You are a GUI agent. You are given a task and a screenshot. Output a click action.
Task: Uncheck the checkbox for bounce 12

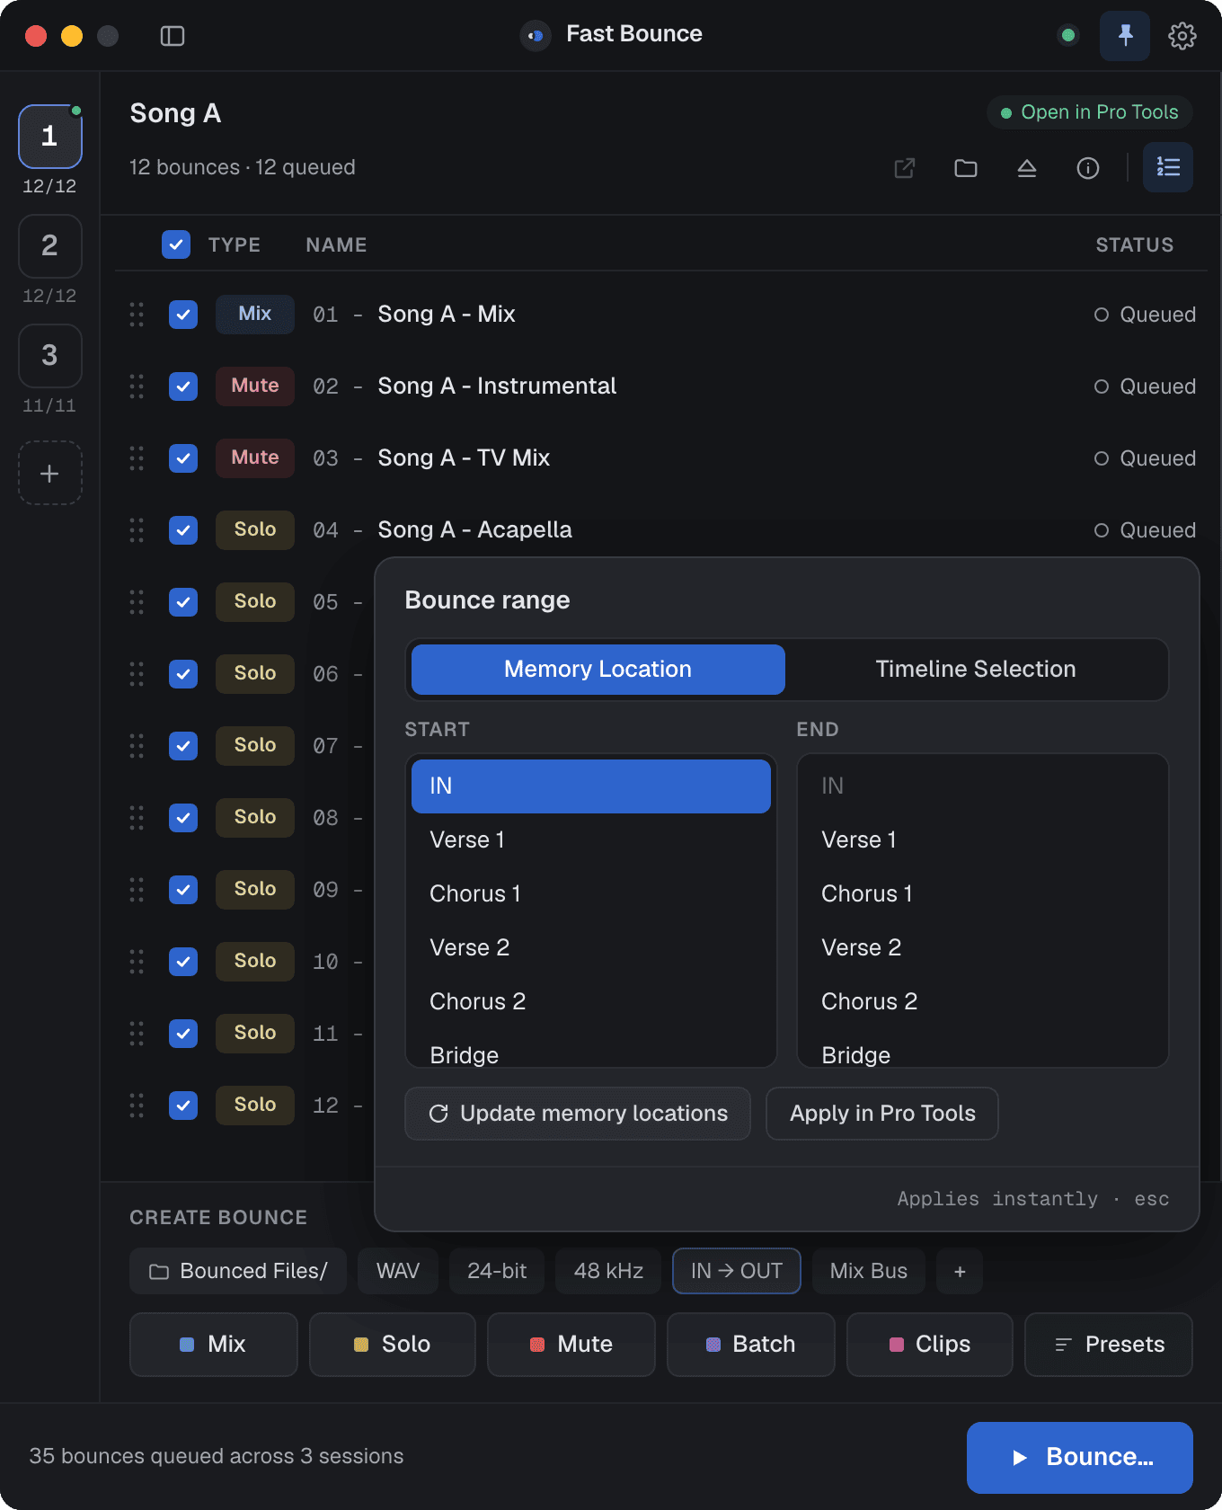[183, 1106]
